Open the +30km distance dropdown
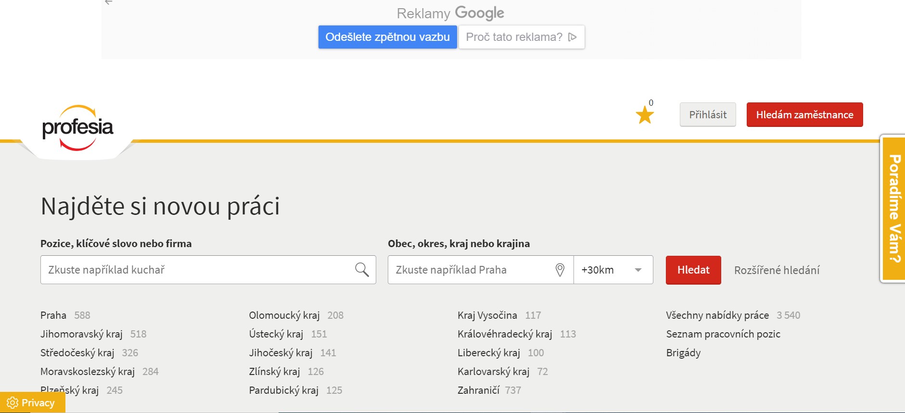This screenshot has height=413, width=905. (x=613, y=270)
